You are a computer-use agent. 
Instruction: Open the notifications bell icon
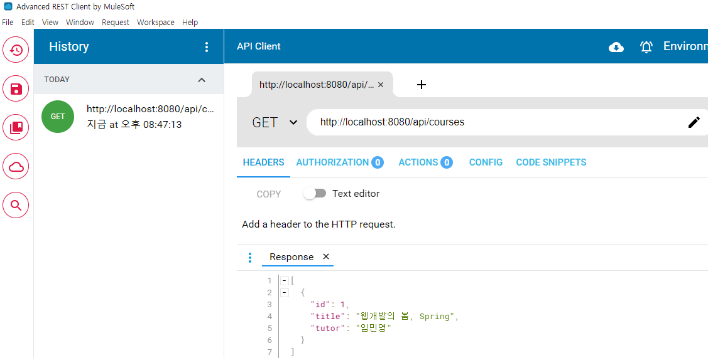(646, 47)
